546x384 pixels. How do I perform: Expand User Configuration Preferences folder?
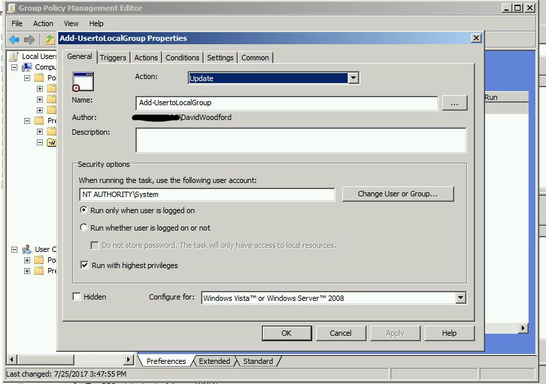point(27,271)
